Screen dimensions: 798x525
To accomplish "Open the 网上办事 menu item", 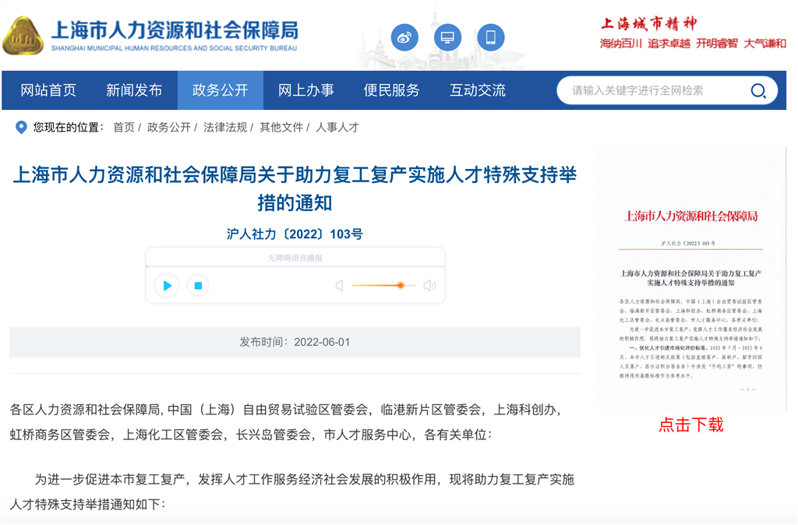I will click(305, 90).
